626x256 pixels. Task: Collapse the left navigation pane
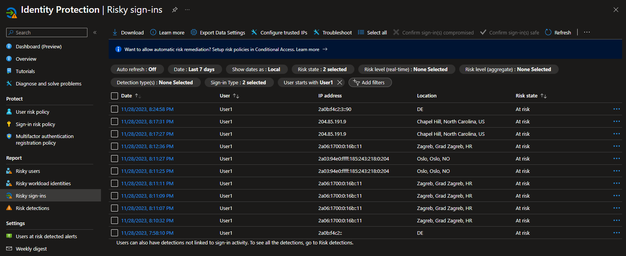coord(95,32)
